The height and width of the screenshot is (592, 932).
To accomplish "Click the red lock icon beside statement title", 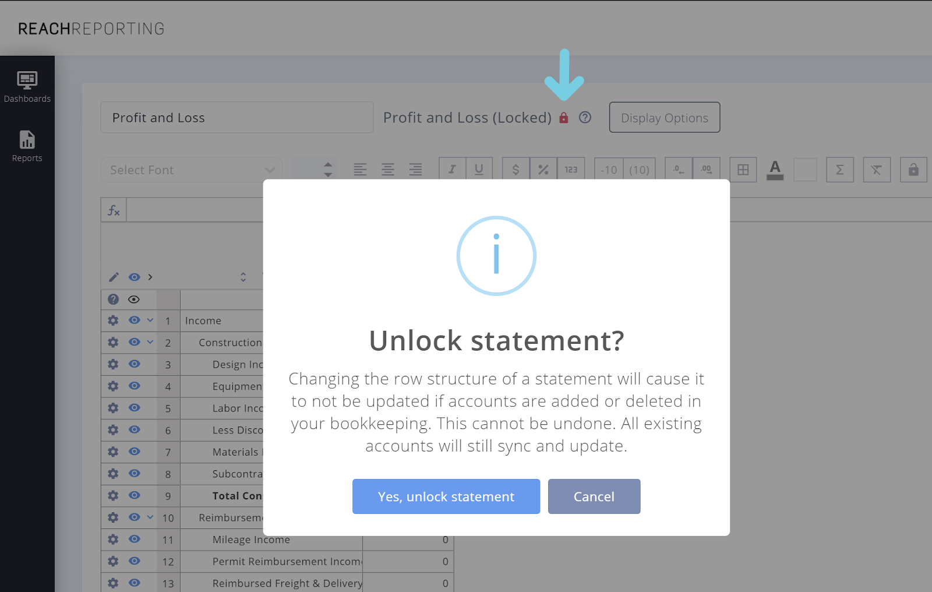I will pyautogui.click(x=563, y=118).
